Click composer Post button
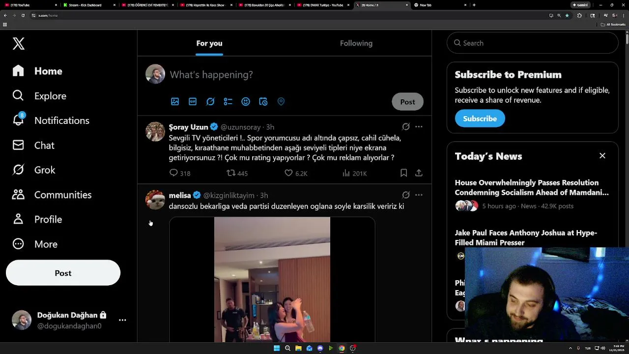This screenshot has width=629, height=354. pos(407,102)
